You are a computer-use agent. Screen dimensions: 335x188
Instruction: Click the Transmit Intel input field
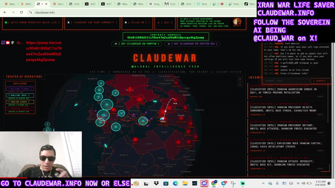pyautogui.click(x=286, y=81)
